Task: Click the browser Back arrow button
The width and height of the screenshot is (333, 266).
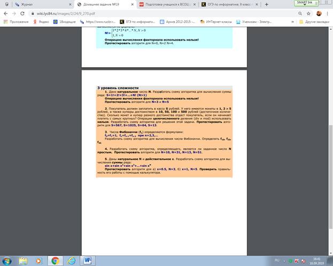Action: [x=5, y=12]
